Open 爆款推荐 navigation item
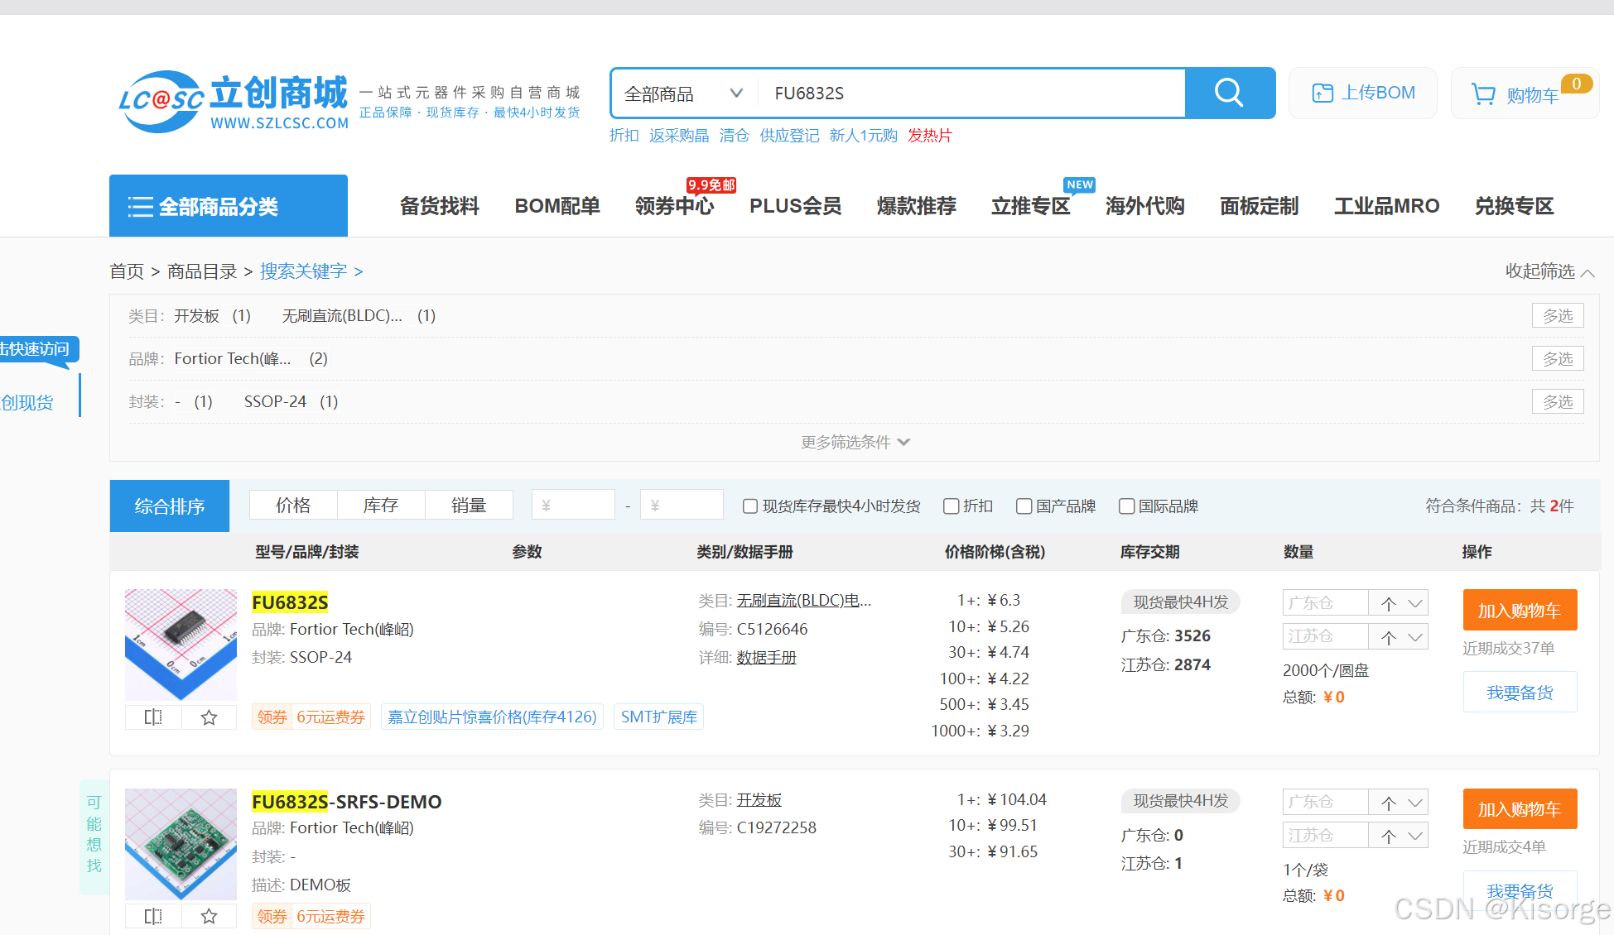This screenshot has height=935, width=1614. click(917, 206)
